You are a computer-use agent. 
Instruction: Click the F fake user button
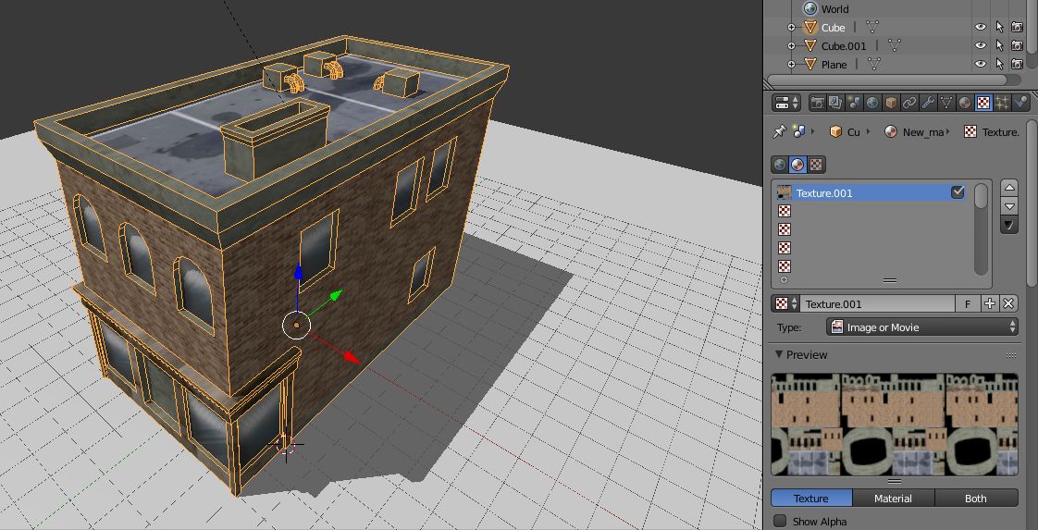click(x=968, y=303)
